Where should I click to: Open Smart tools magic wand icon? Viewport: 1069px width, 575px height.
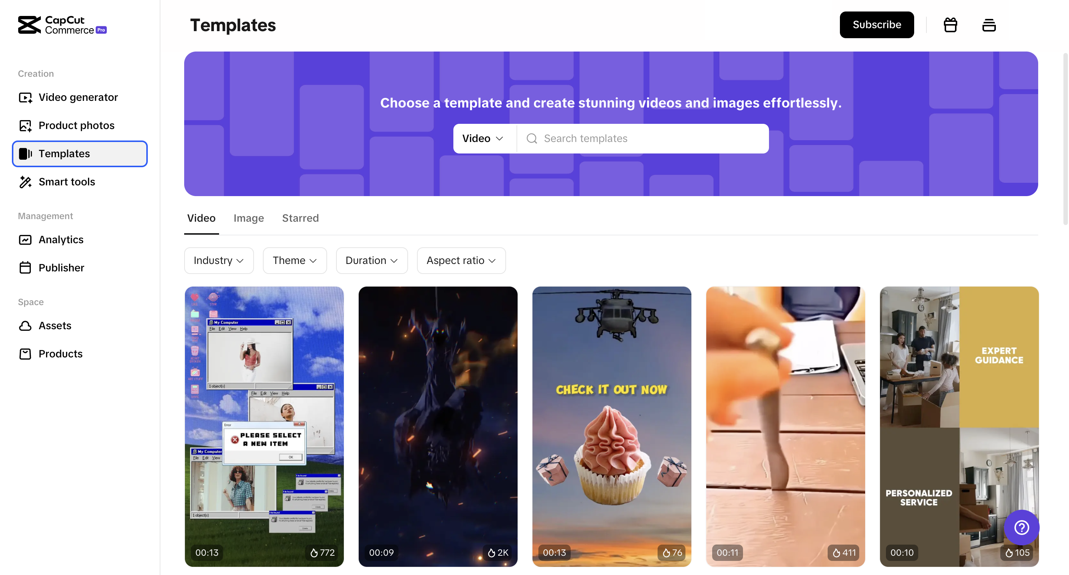(x=25, y=182)
